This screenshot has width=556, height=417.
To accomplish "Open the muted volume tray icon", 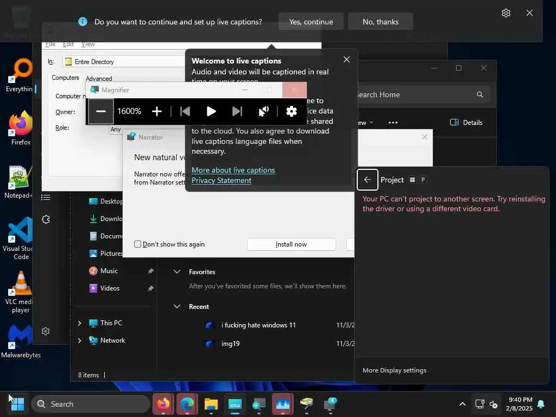I will point(493,404).
